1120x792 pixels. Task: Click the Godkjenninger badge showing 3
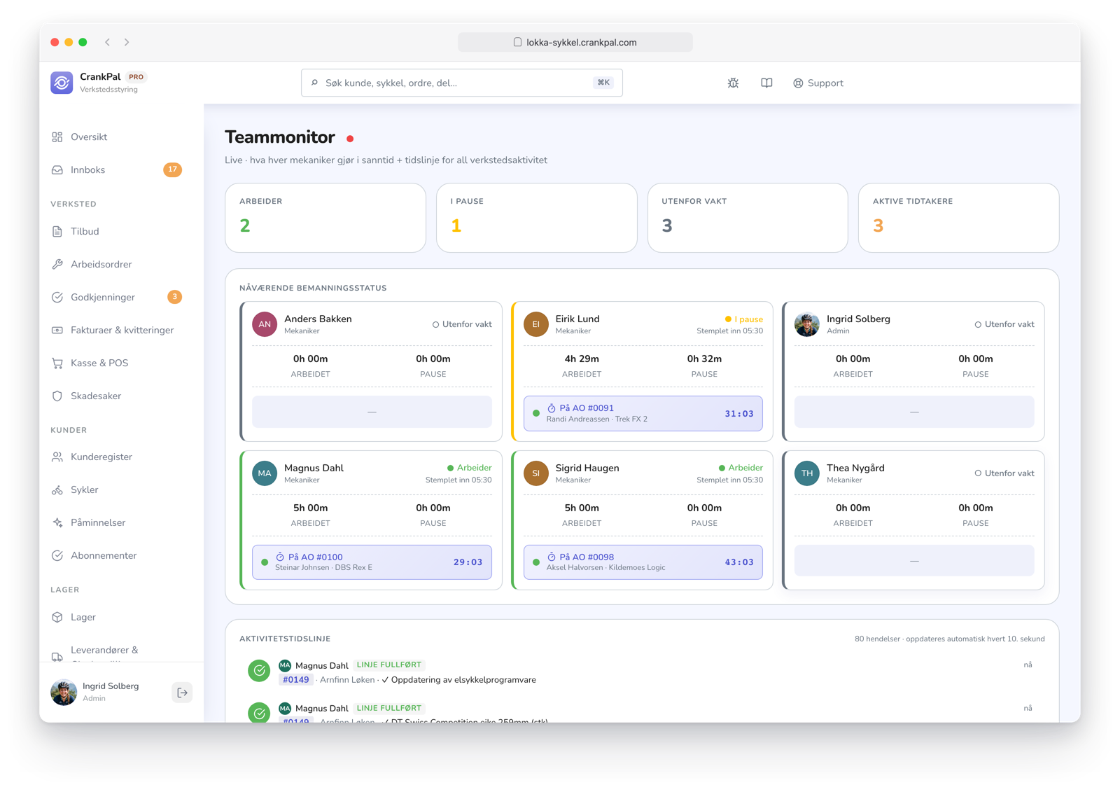pyautogui.click(x=174, y=297)
